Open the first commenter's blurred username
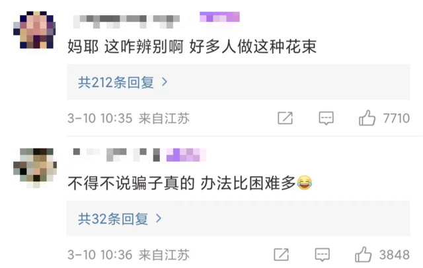423x268 pixels. coord(126,21)
